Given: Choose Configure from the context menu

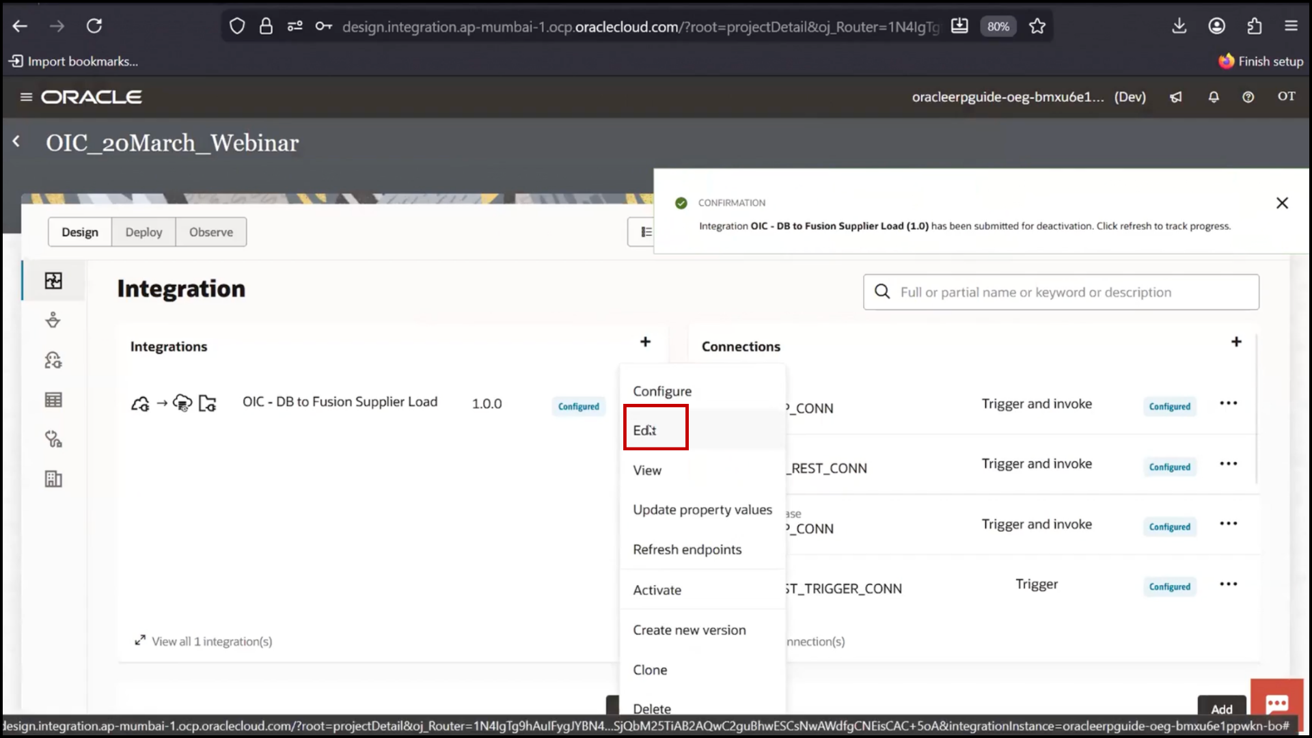Looking at the screenshot, I should (702, 391).
